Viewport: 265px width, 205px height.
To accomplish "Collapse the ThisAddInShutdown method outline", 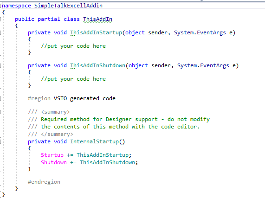I will [x=0, y=65].
